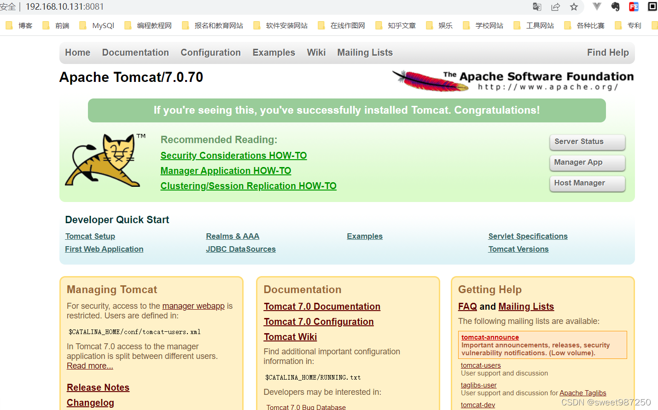Open the Apache Taglibs link

[x=582, y=393]
